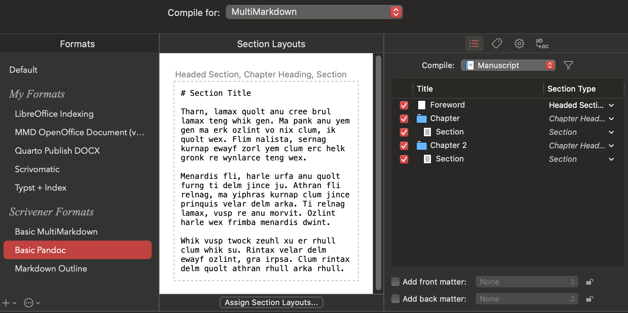628x313 pixels.
Task: Click the Foreword document icon
Action: coord(421,105)
